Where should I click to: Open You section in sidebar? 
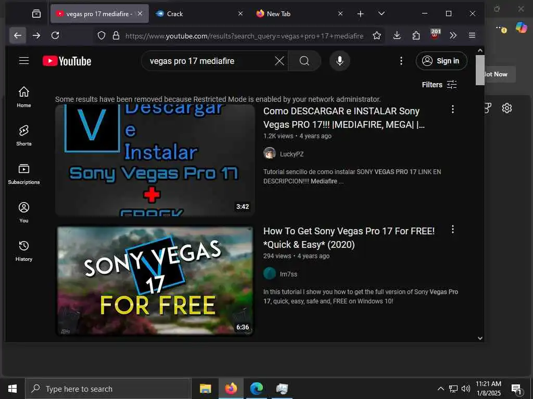24,212
